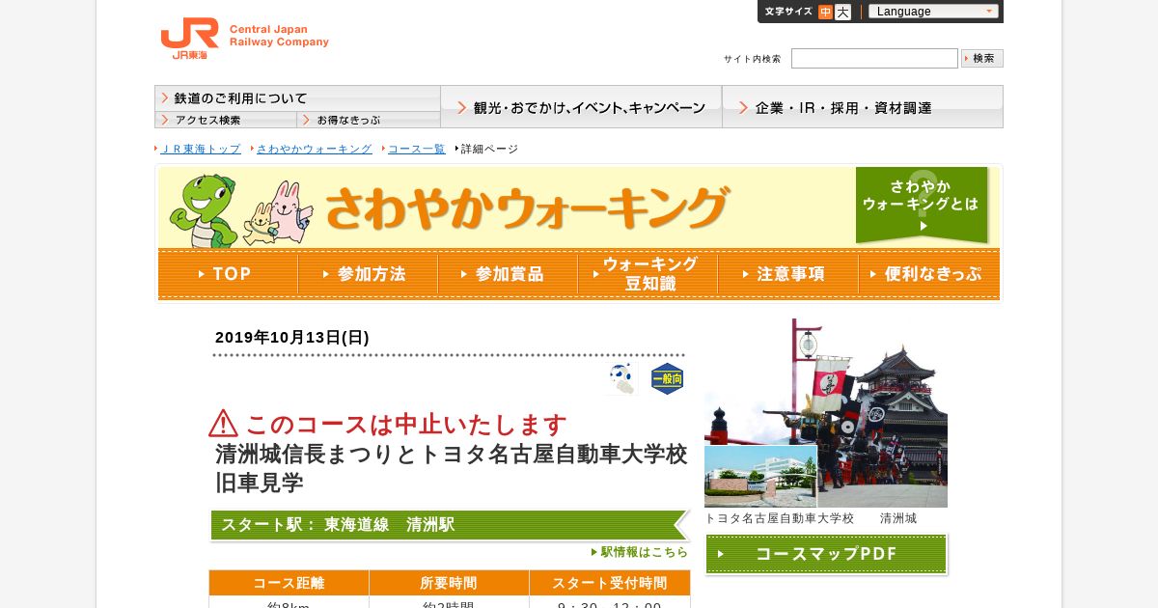Click the トヨタ名古屋自動車大学校 photo caption
This screenshot has height=608, width=1158.
(x=780, y=518)
